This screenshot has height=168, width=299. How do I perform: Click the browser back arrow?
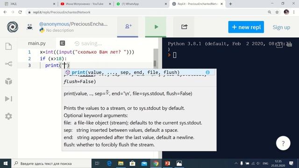pyautogui.click(x=5, y=12)
